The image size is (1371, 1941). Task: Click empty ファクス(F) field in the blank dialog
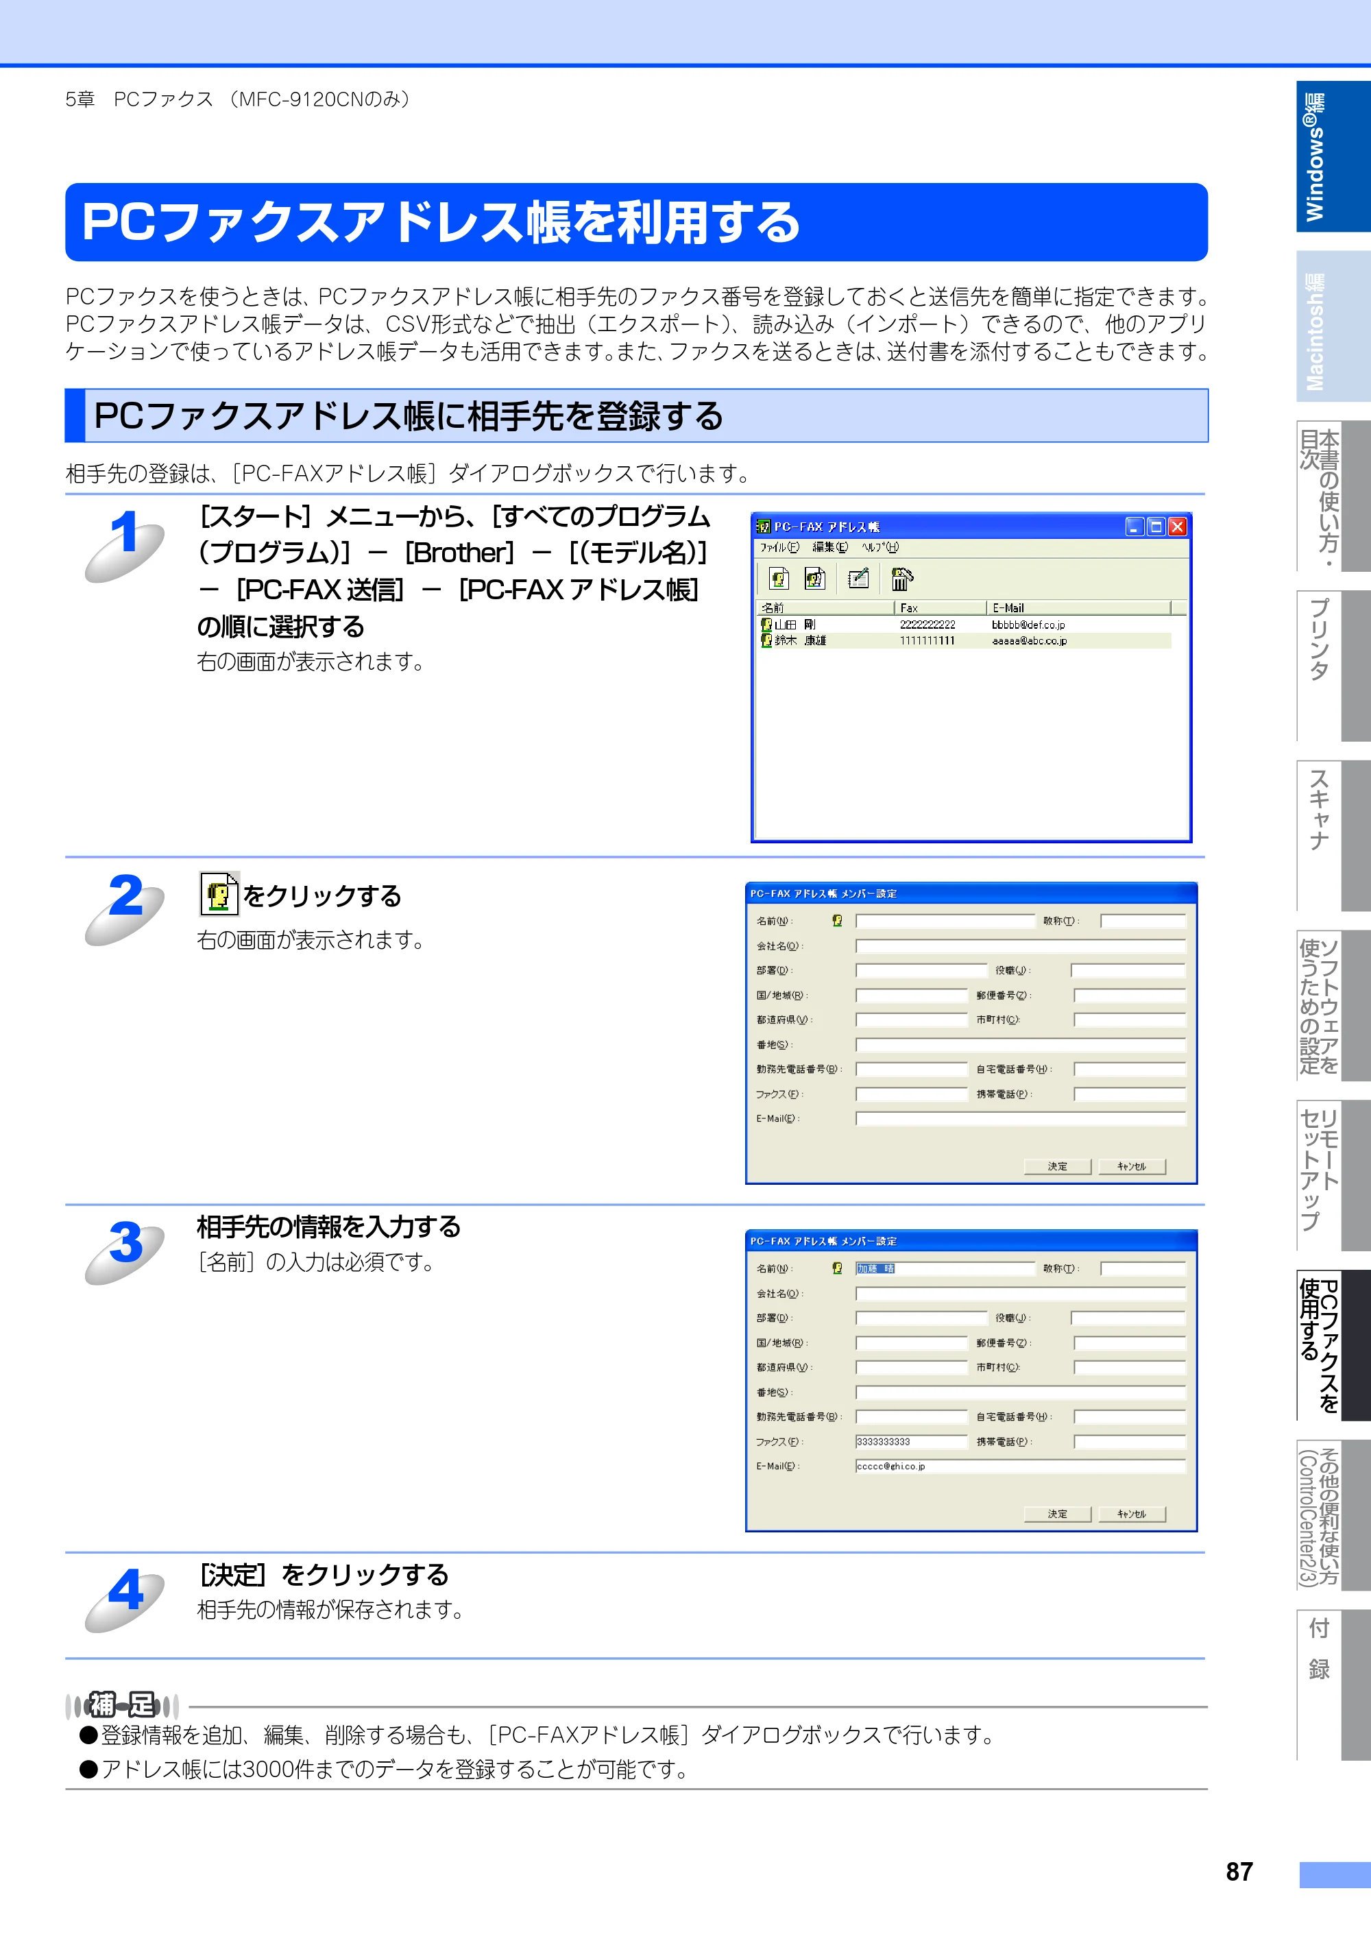[x=911, y=1094]
